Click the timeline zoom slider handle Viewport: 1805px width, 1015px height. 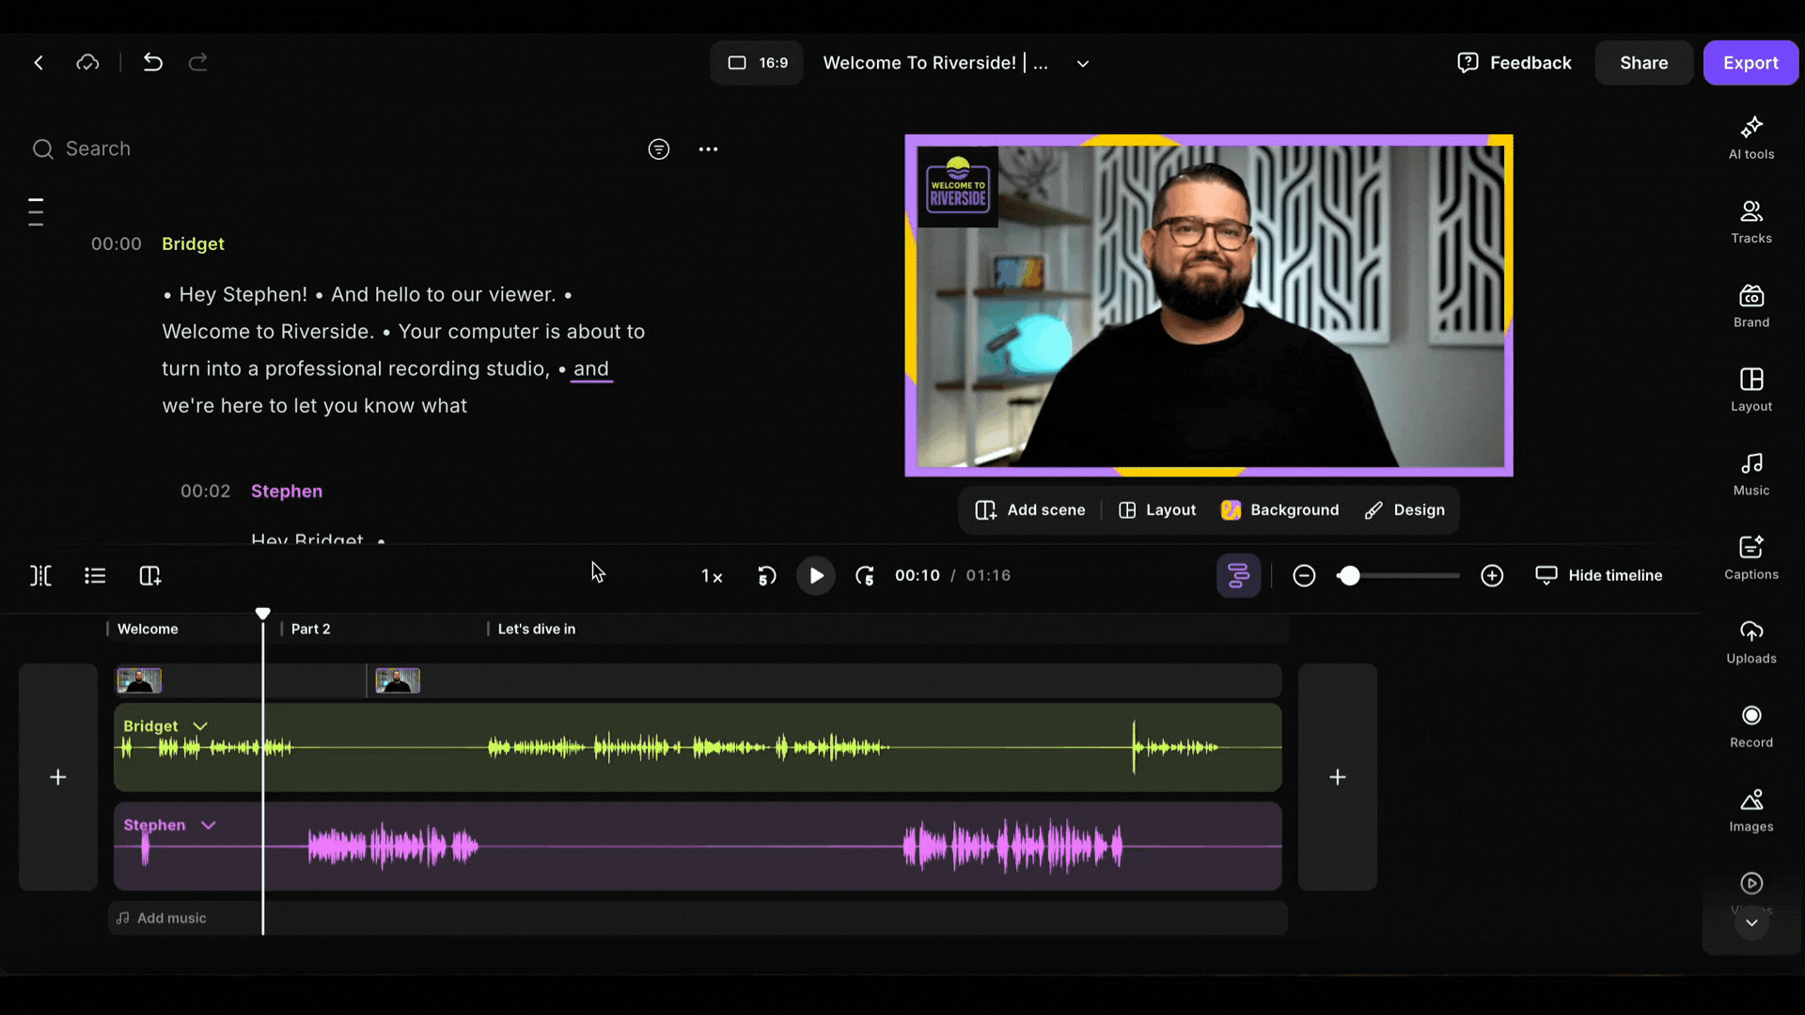pyautogui.click(x=1349, y=575)
